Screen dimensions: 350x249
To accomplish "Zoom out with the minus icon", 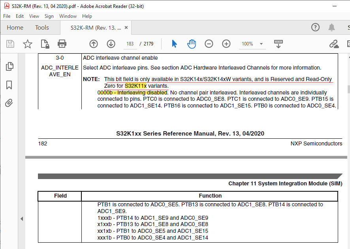I will [x=209, y=44].
